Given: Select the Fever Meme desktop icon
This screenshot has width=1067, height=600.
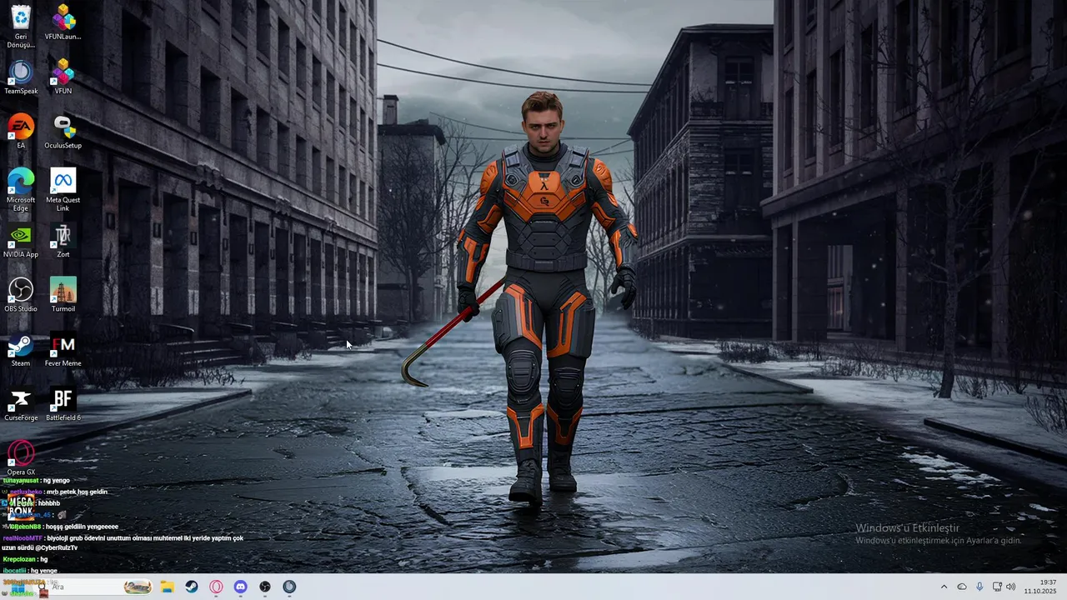Looking at the screenshot, I should click(63, 350).
